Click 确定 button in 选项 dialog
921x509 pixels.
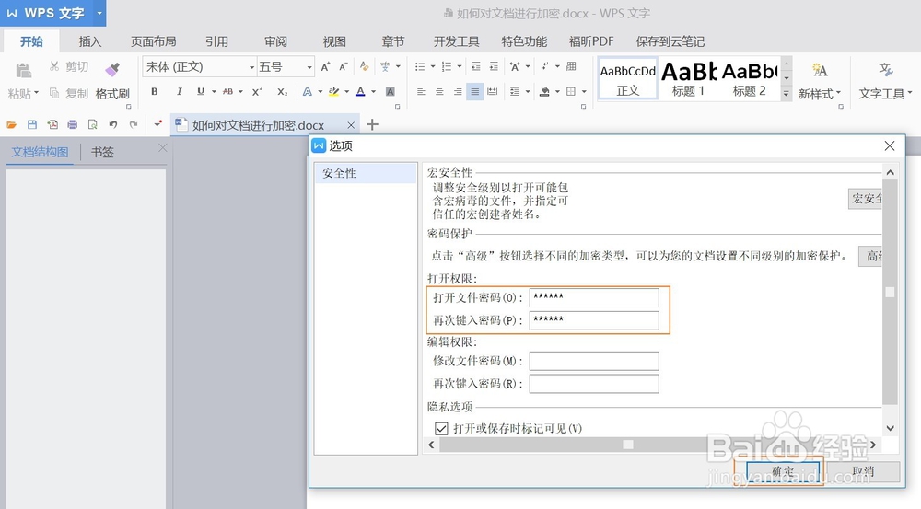click(x=782, y=471)
